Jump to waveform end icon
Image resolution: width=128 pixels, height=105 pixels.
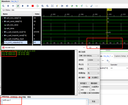[67, 6]
